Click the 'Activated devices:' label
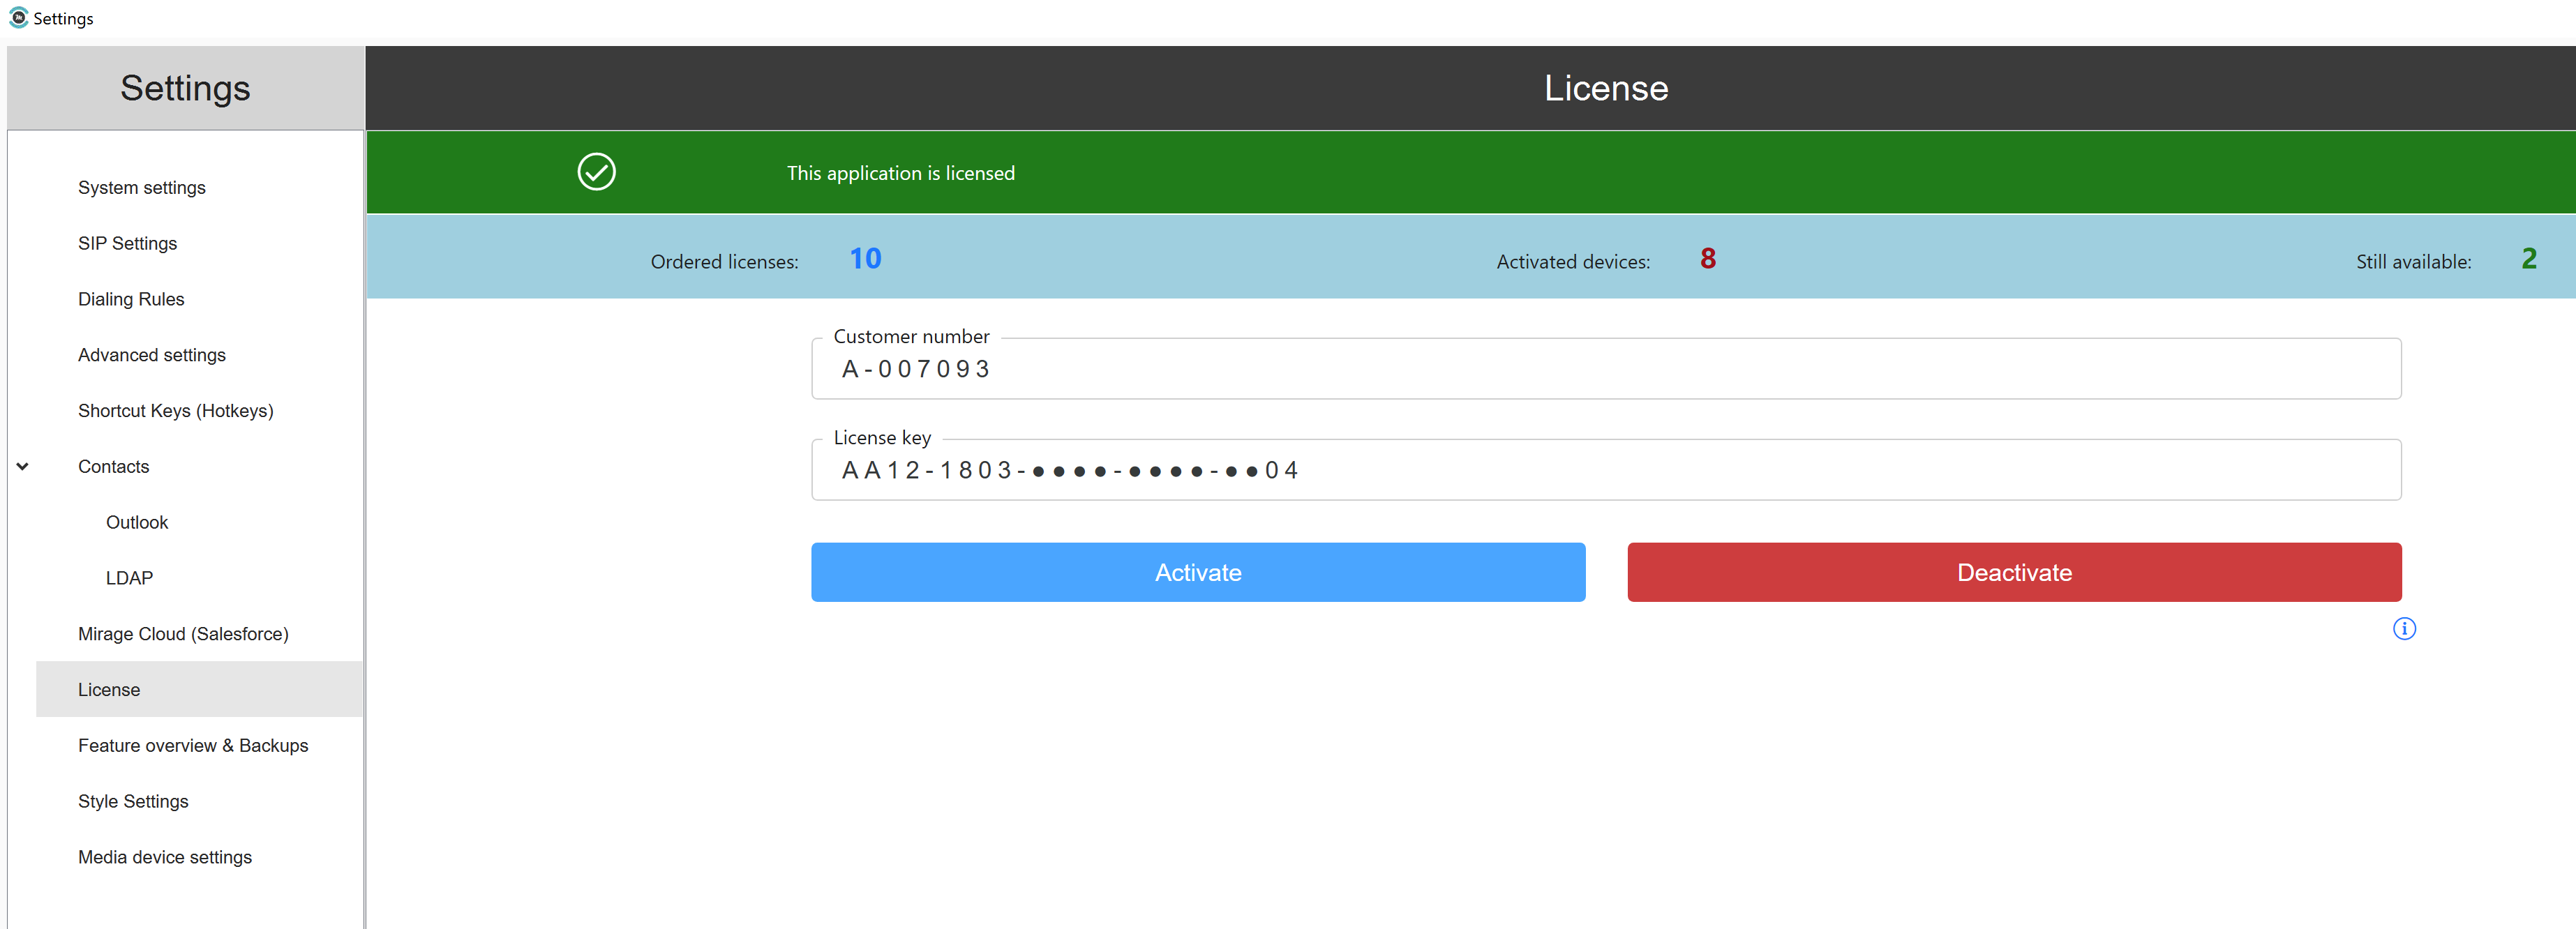 pos(1573,262)
